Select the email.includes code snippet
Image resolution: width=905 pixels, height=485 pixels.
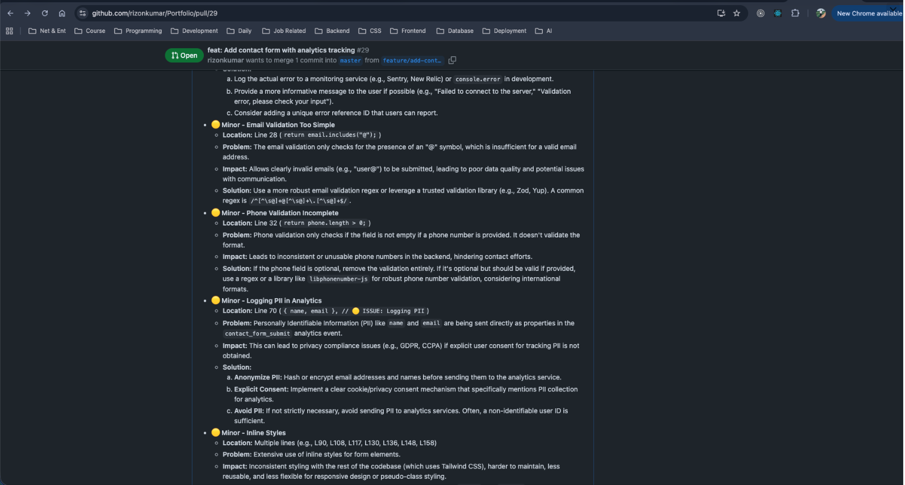click(x=330, y=135)
